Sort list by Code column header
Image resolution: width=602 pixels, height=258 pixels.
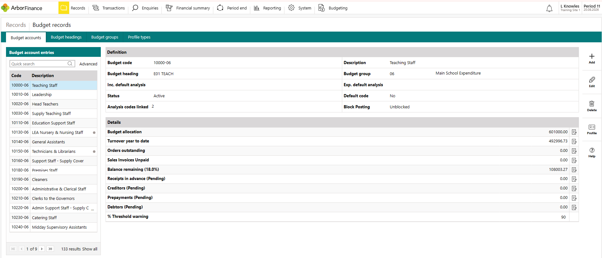pyautogui.click(x=16, y=76)
